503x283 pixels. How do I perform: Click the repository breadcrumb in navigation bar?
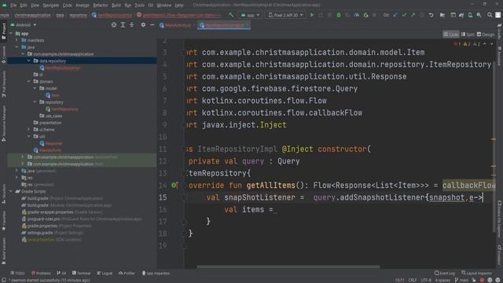(x=78, y=15)
